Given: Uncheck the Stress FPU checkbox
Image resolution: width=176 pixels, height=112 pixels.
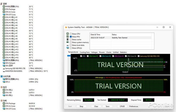Looking at the screenshot, I should coord(71,37).
